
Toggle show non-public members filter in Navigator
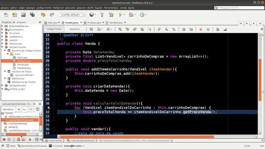[x=19, y=139]
